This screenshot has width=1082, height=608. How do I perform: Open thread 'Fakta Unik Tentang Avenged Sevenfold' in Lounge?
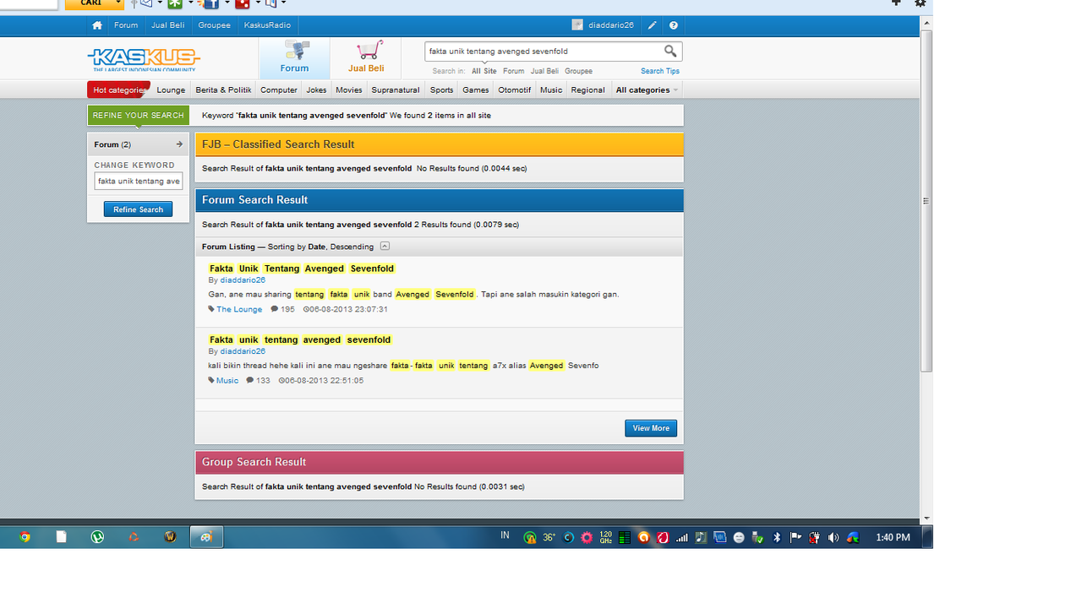(x=302, y=269)
